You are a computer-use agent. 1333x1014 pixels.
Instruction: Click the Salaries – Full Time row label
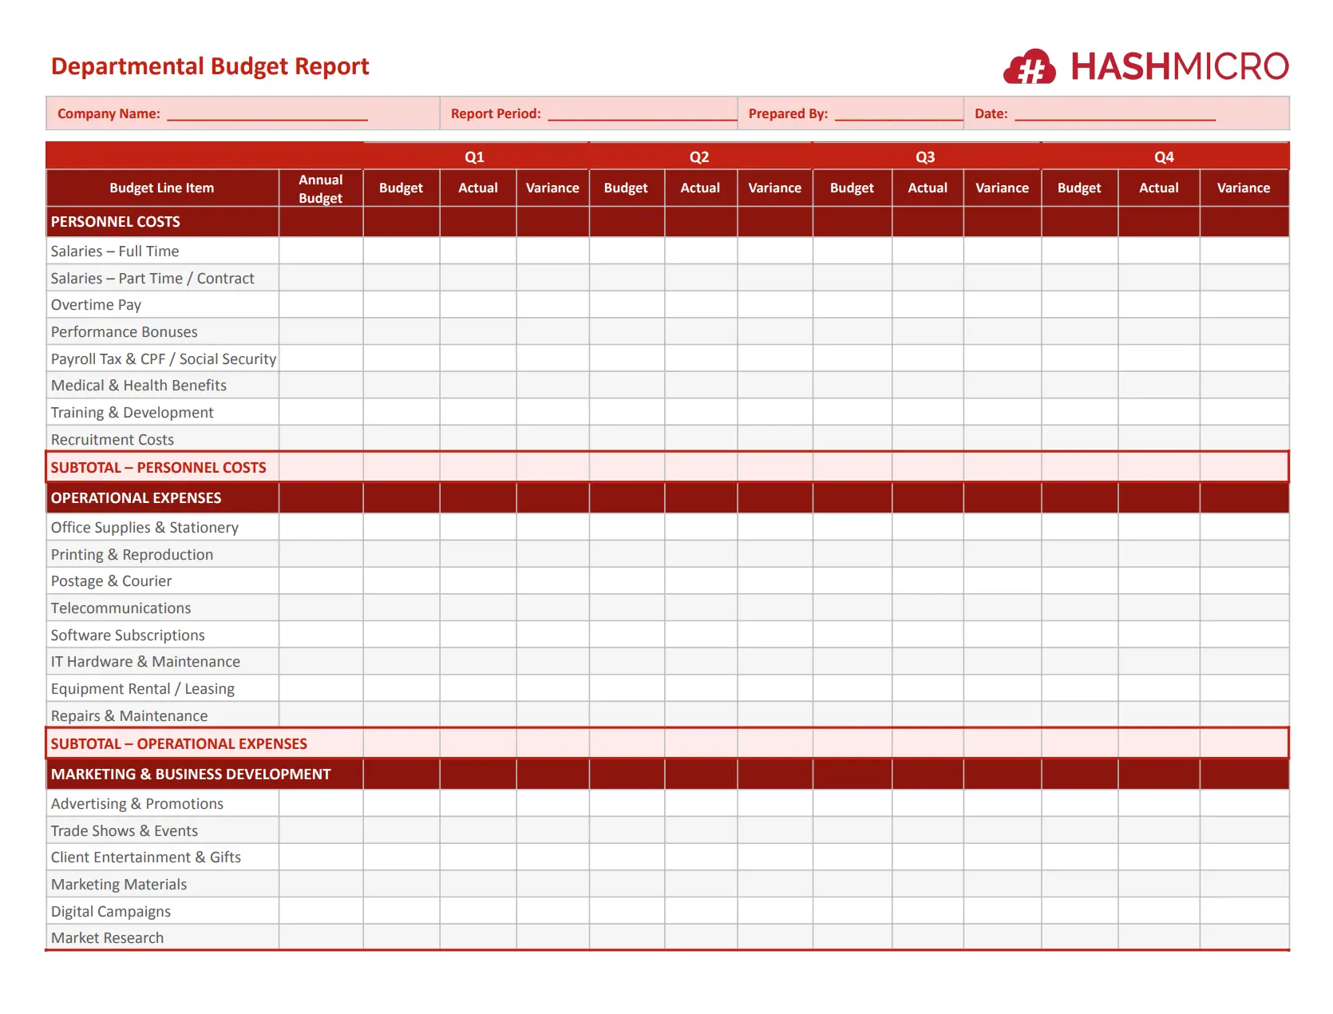coord(115,252)
